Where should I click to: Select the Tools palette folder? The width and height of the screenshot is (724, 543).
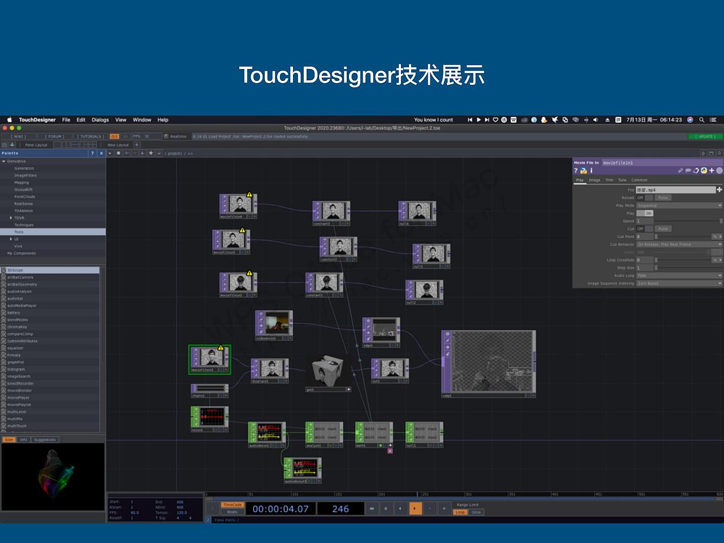(x=53, y=232)
